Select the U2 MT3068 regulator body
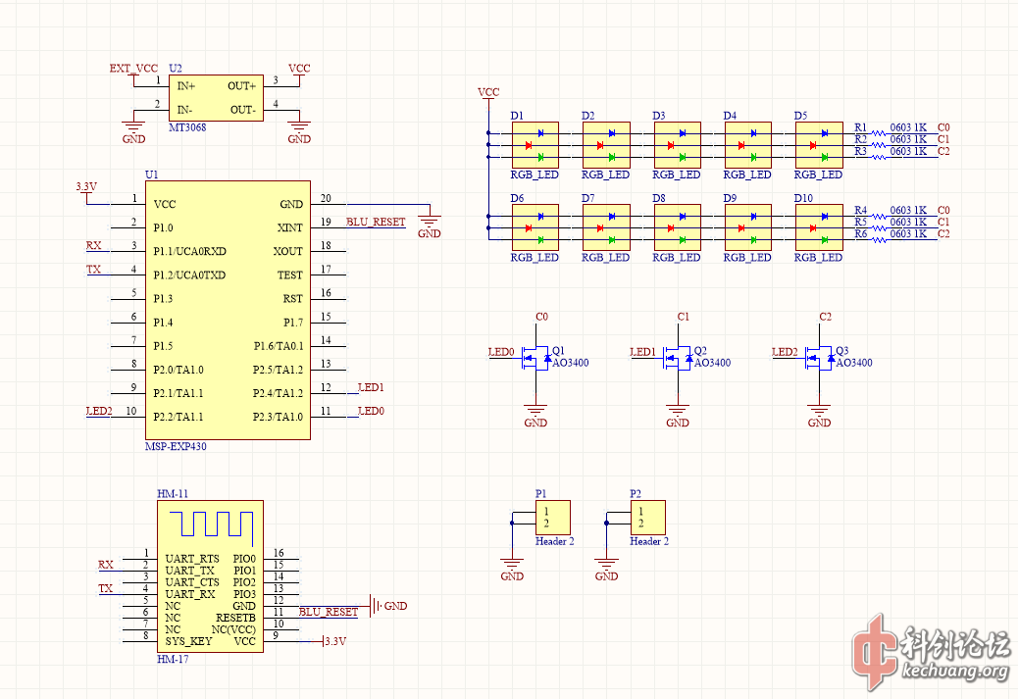 point(216,98)
